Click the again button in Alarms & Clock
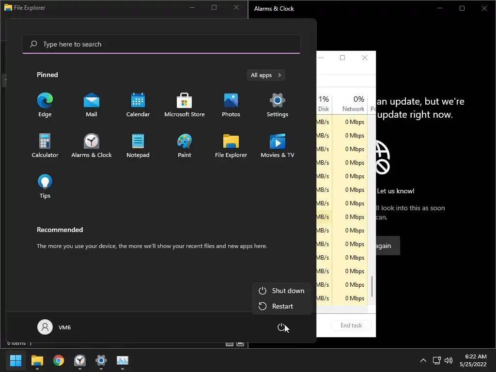 point(388,246)
